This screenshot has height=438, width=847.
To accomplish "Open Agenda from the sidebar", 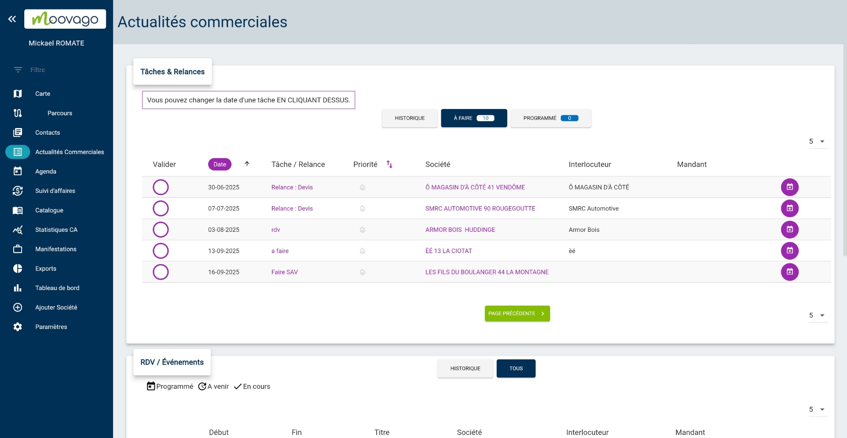I will [18, 171].
